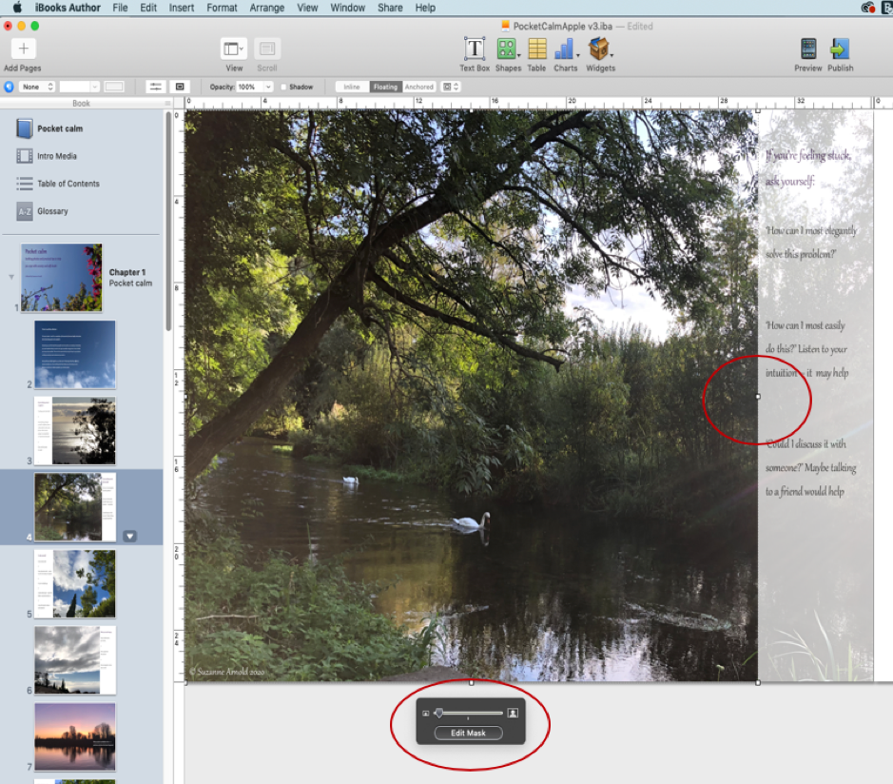Select the Chapter 1 Pocket calm thumbnail
The image size is (893, 784).
[x=62, y=278]
